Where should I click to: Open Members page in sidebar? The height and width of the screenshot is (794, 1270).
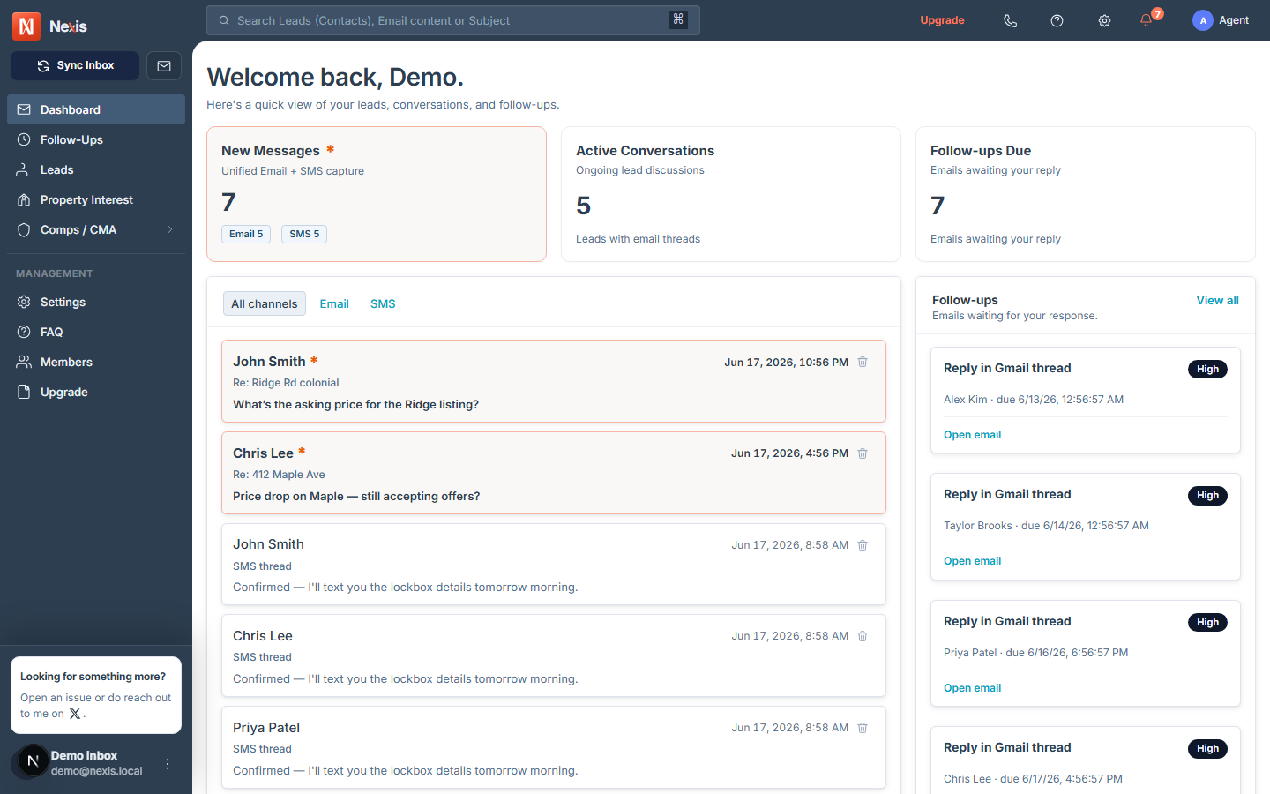(96, 362)
